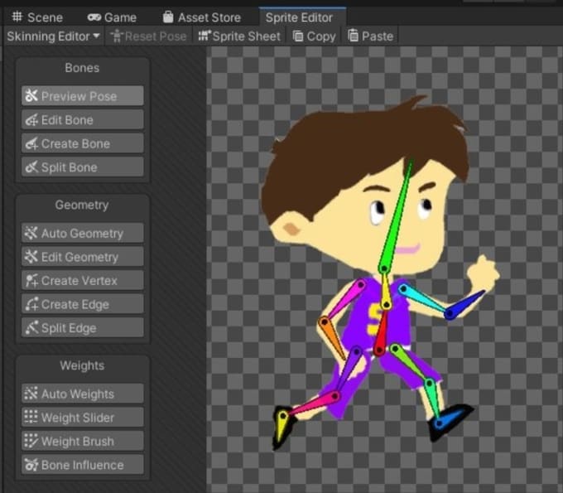This screenshot has width=563, height=493.
Task: Choose the Create Edge tool
Action: coord(83,304)
